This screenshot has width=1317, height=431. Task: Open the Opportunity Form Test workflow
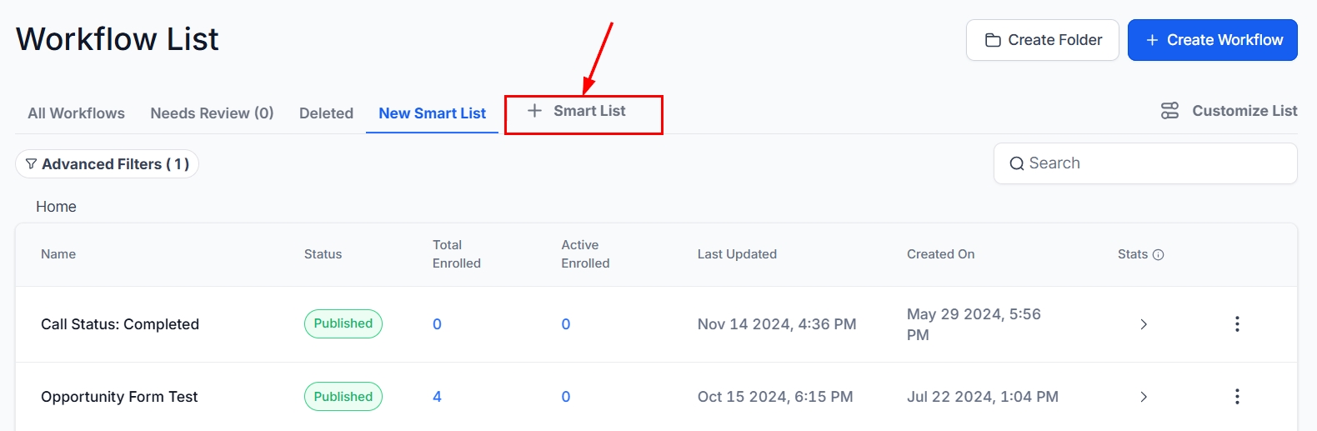119,397
